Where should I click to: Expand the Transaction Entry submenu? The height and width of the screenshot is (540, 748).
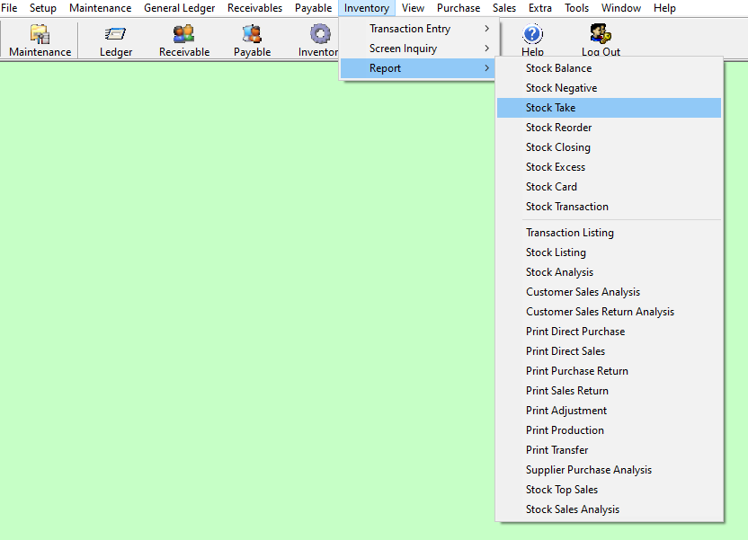click(x=419, y=29)
